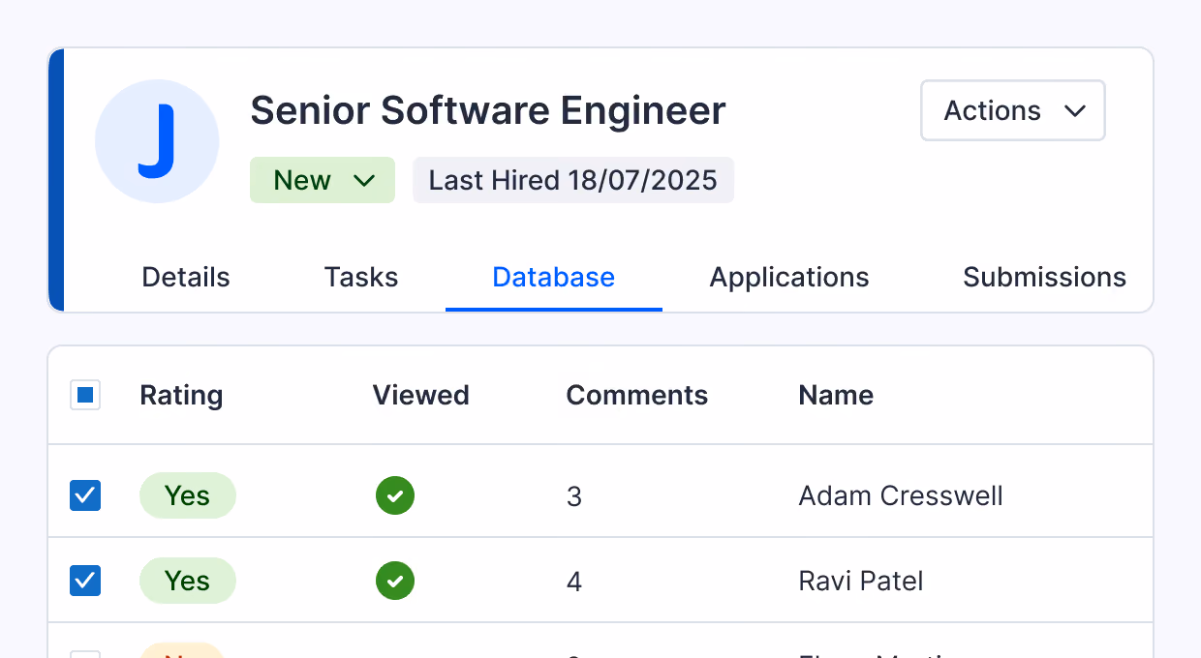Open the New status dropdown

click(x=323, y=180)
